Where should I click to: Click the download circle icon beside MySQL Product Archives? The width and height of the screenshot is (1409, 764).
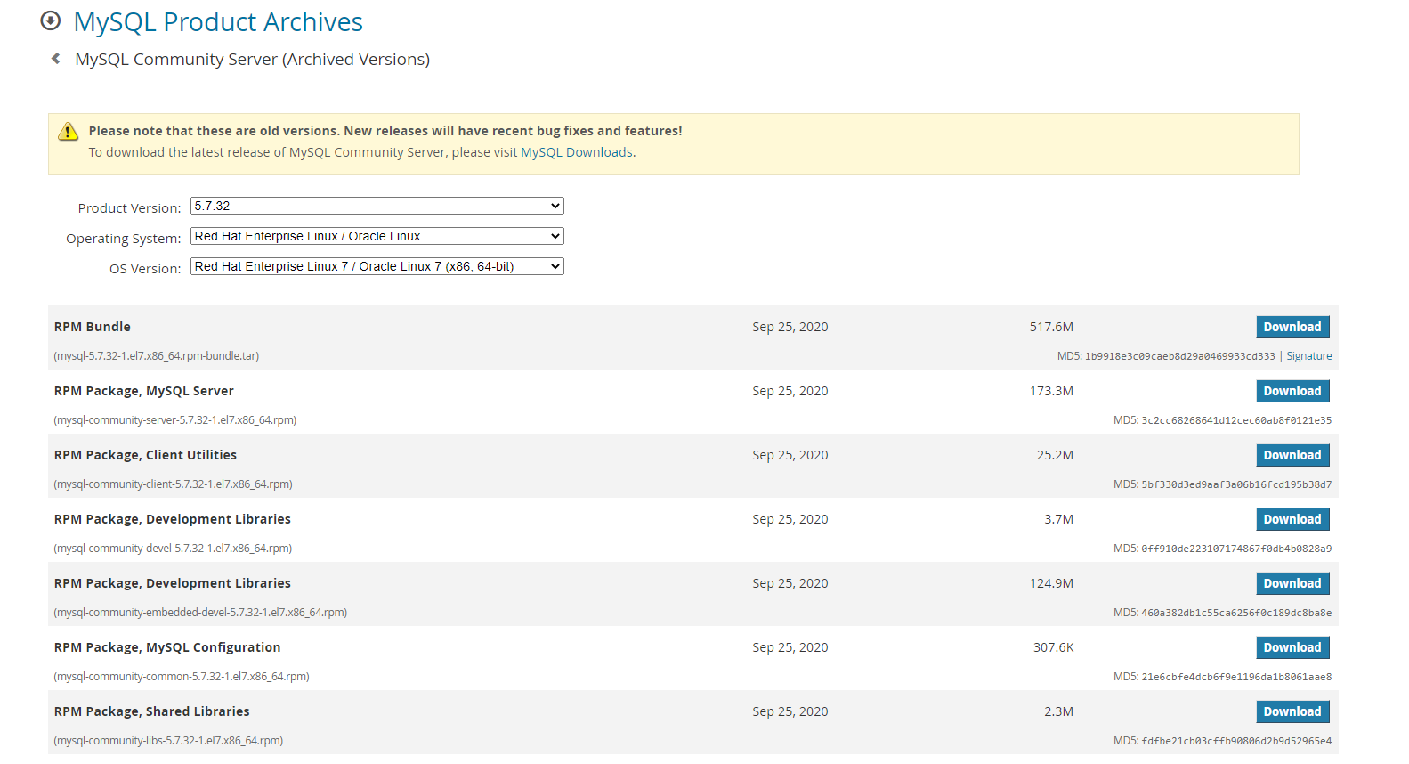pyautogui.click(x=51, y=20)
